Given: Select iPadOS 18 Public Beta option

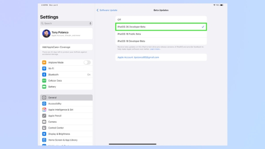Looking at the screenshot, I should [161, 34].
